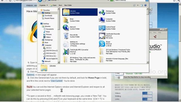Select DVD RW Drive in tree

pos(50,50)
